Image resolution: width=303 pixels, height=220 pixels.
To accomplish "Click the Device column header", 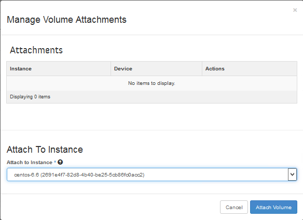I will [123, 69].
